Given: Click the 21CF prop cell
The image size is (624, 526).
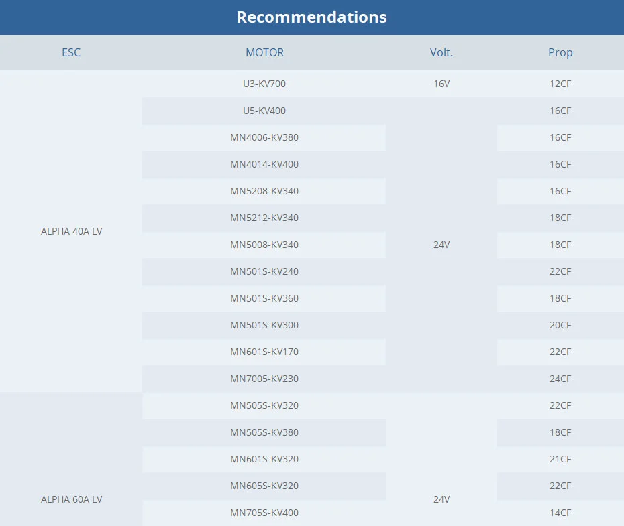Looking at the screenshot, I should pos(560,459).
